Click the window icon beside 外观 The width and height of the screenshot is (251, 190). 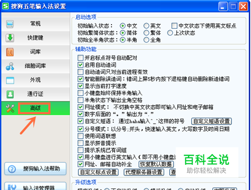[10, 80]
